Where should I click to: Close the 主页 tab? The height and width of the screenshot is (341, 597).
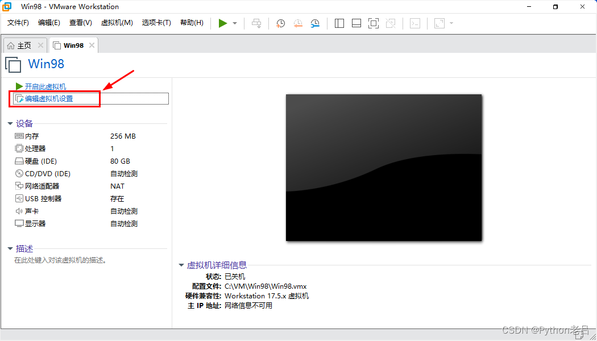click(40, 45)
